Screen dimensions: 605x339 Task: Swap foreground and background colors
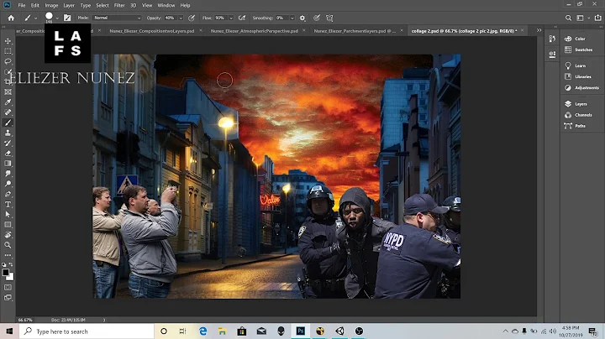click(11, 264)
